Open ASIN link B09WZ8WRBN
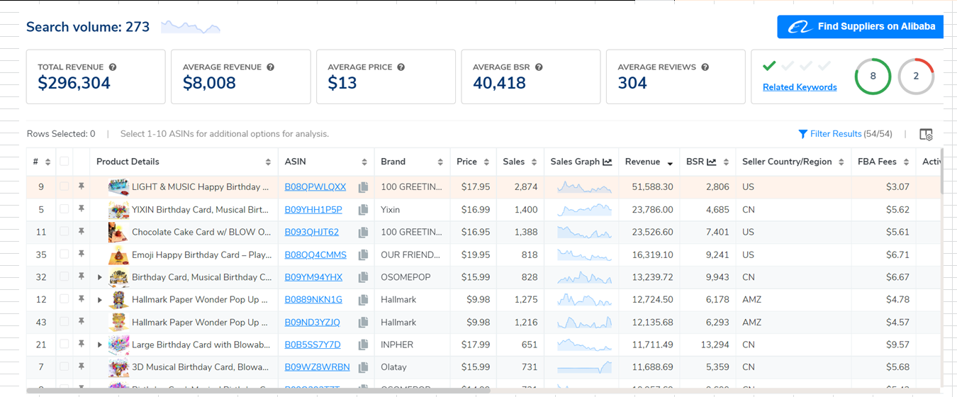The height and width of the screenshot is (397, 957). click(x=317, y=367)
